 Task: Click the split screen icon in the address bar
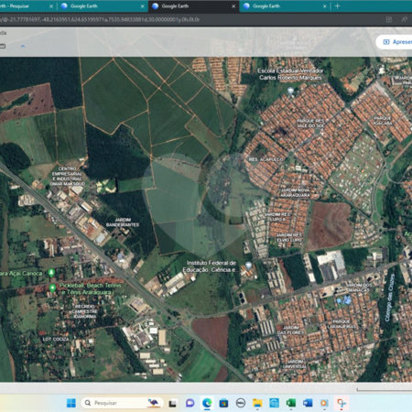[x=389, y=19]
